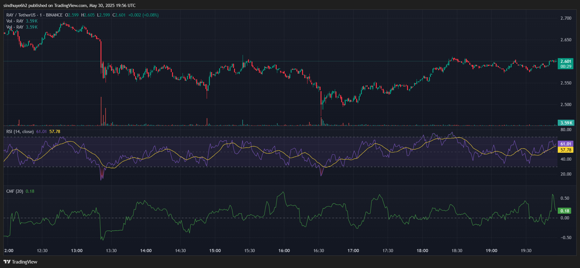The image size is (580, 268).
Task: Click the TradingView logo icon
Action: [7, 262]
